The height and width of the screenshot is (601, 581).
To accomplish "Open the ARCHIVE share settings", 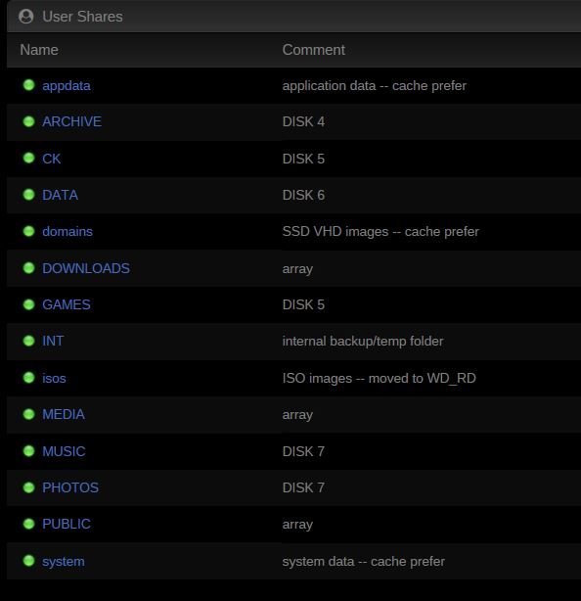I will (x=71, y=122).
